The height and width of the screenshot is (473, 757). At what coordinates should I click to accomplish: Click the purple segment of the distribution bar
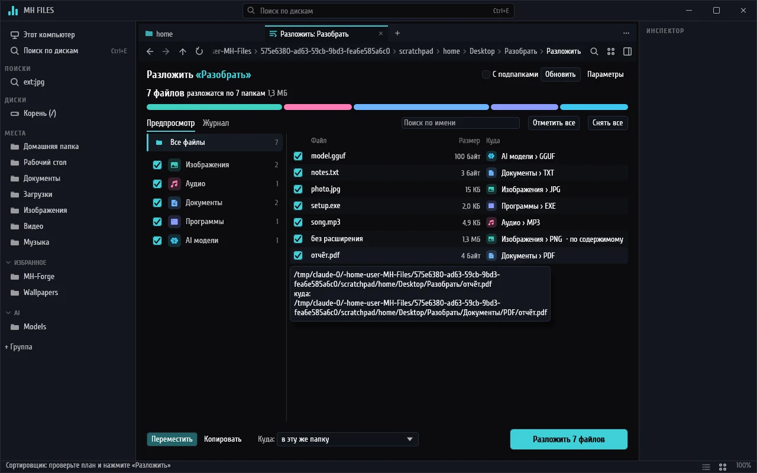(x=525, y=107)
